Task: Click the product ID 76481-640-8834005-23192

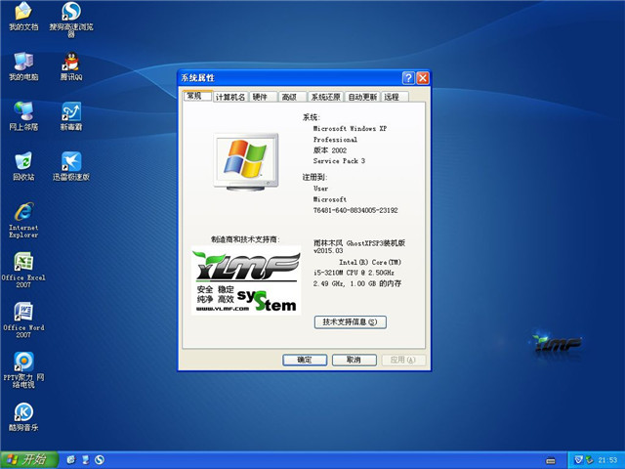Action: [355, 210]
